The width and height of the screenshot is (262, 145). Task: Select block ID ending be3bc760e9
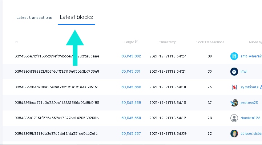(57, 71)
